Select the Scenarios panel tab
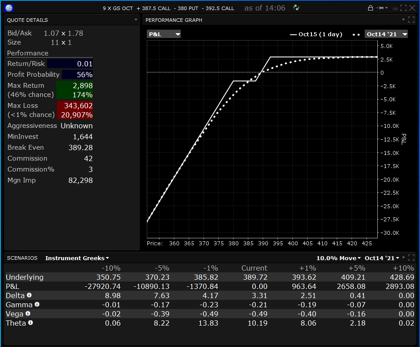The height and width of the screenshot is (347, 420). [x=22, y=258]
